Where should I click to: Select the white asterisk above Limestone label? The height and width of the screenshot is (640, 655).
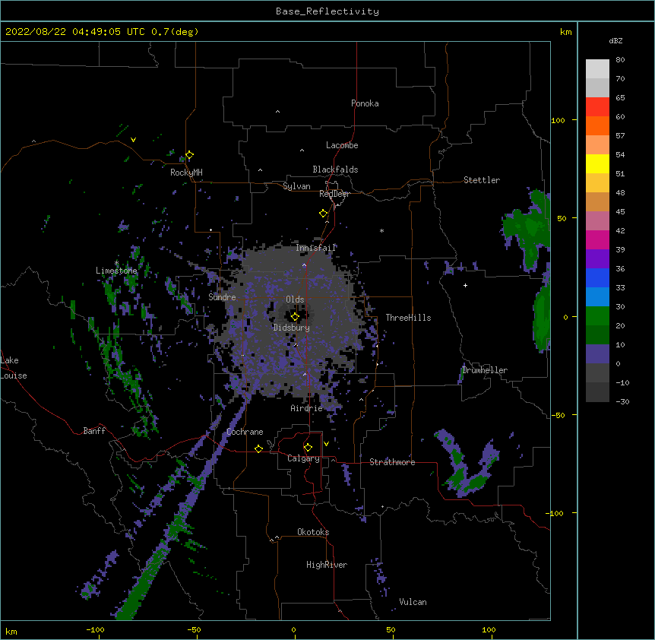[116, 263]
